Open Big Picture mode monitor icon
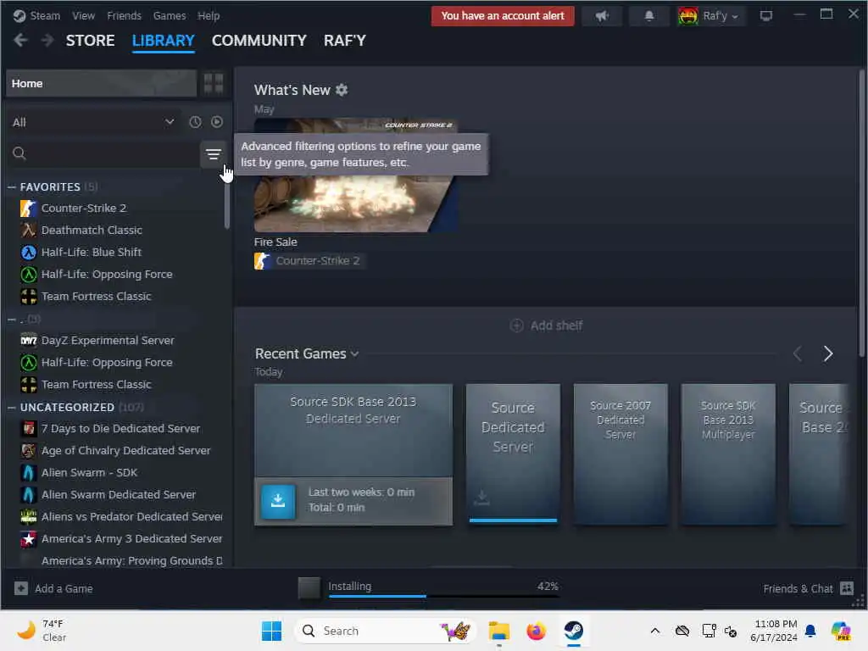 (765, 16)
